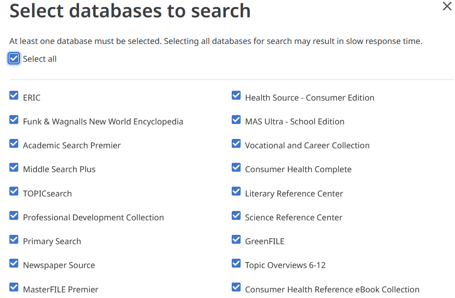Uncheck the ERIC database checkbox
Screen dimensions: 455x298
(14, 95)
